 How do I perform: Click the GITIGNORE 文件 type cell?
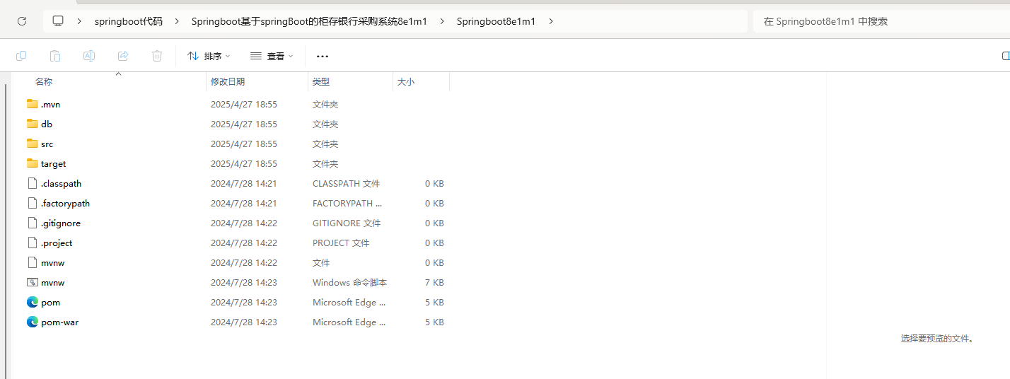coord(347,223)
